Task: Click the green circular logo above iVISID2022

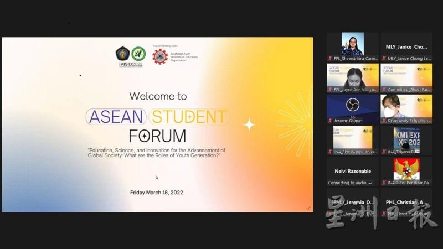Action: point(139,54)
